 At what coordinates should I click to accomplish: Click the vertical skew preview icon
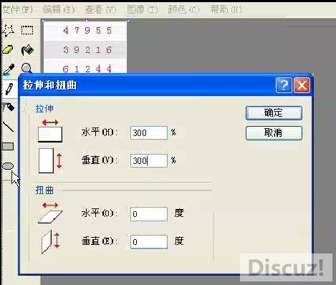50,242
